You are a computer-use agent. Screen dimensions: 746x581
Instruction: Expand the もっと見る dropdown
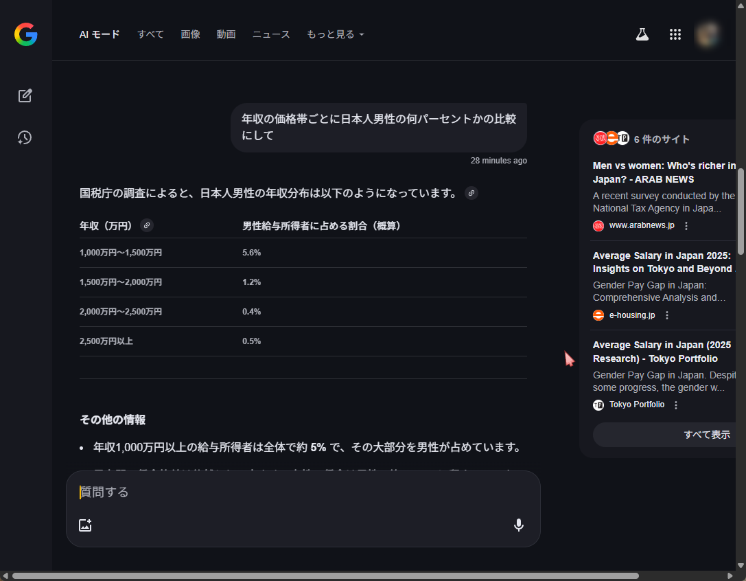pyautogui.click(x=335, y=34)
